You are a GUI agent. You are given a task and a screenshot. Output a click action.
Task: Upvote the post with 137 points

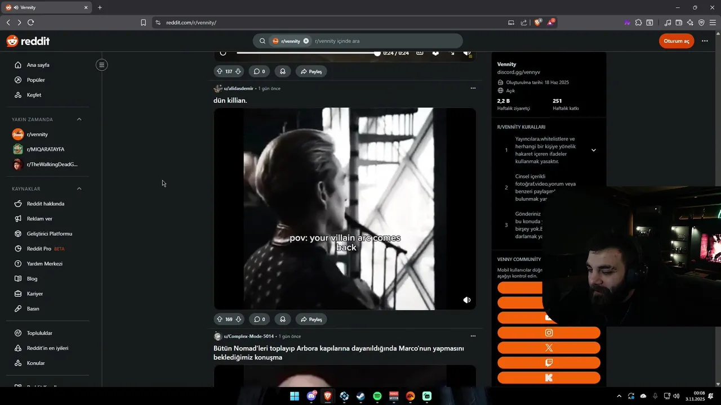pyautogui.click(x=220, y=71)
